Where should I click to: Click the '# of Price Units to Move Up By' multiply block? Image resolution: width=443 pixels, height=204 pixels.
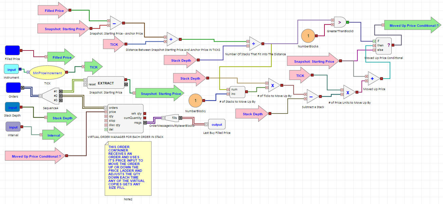pos(349,92)
